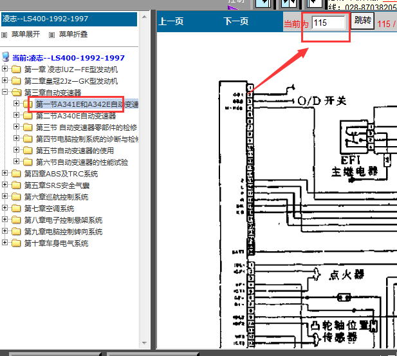Expand 第一章 凌志IUZ—FE型发动机 with plus box
397x356 pixels.
click(x=5, y=68)
